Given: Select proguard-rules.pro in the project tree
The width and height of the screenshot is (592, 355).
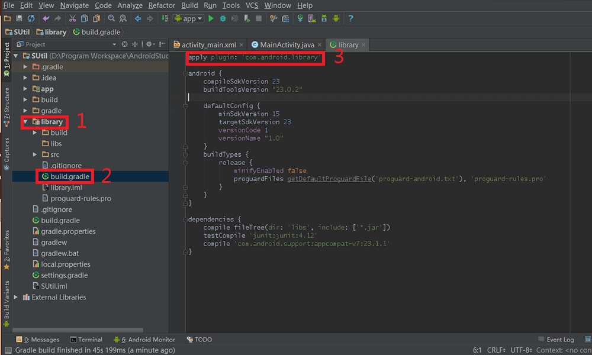Looking at the screenshot, I should click(81, 199).
